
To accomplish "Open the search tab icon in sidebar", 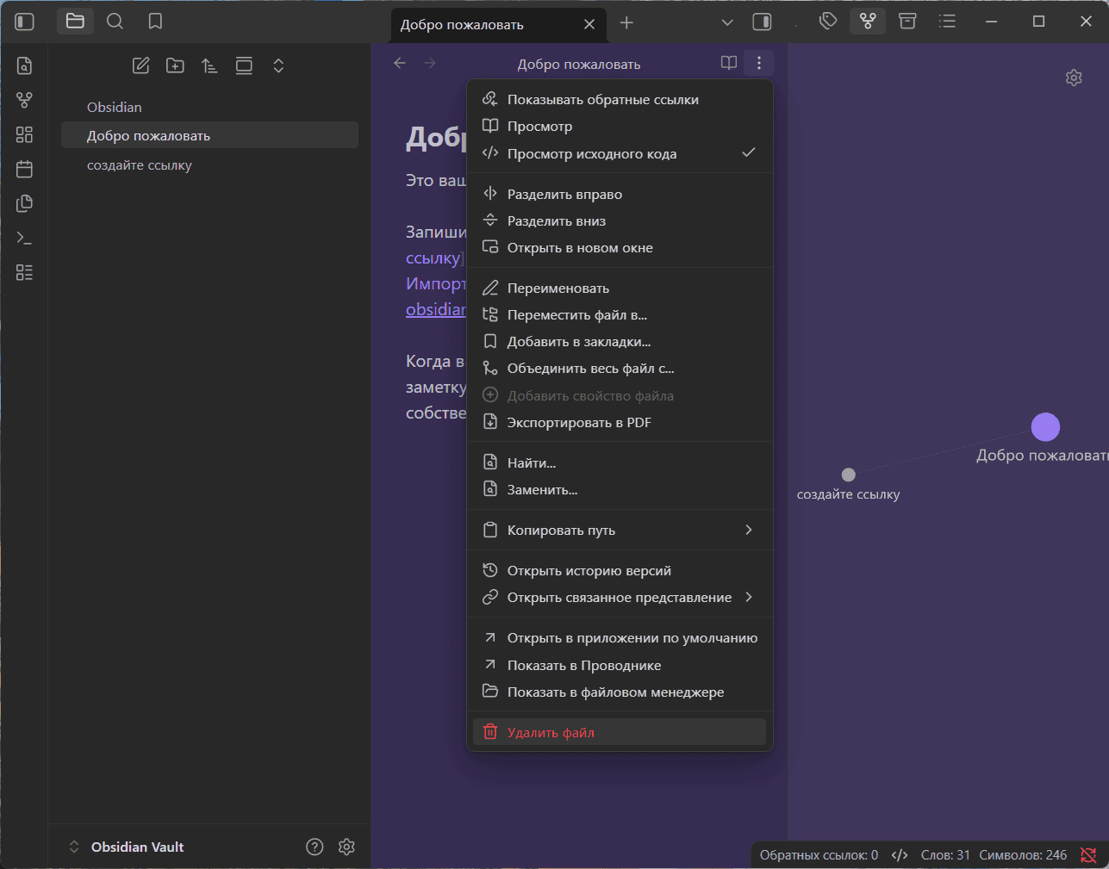I will point(115,22).
